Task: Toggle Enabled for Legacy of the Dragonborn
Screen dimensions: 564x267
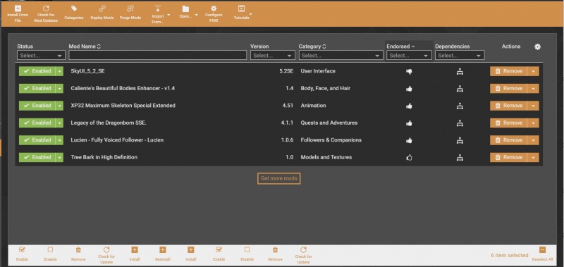Action: [37, 123]
